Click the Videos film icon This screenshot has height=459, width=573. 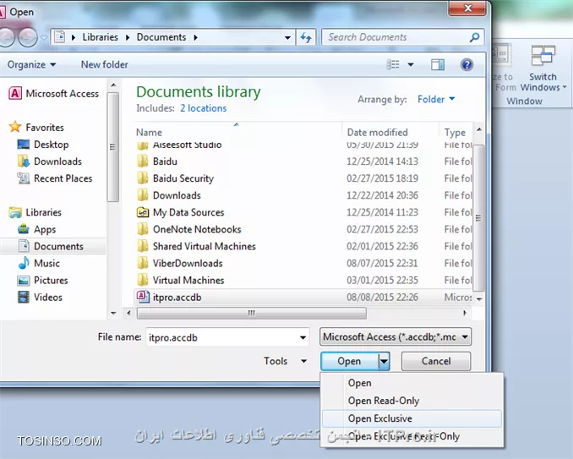tap(24, 297)
